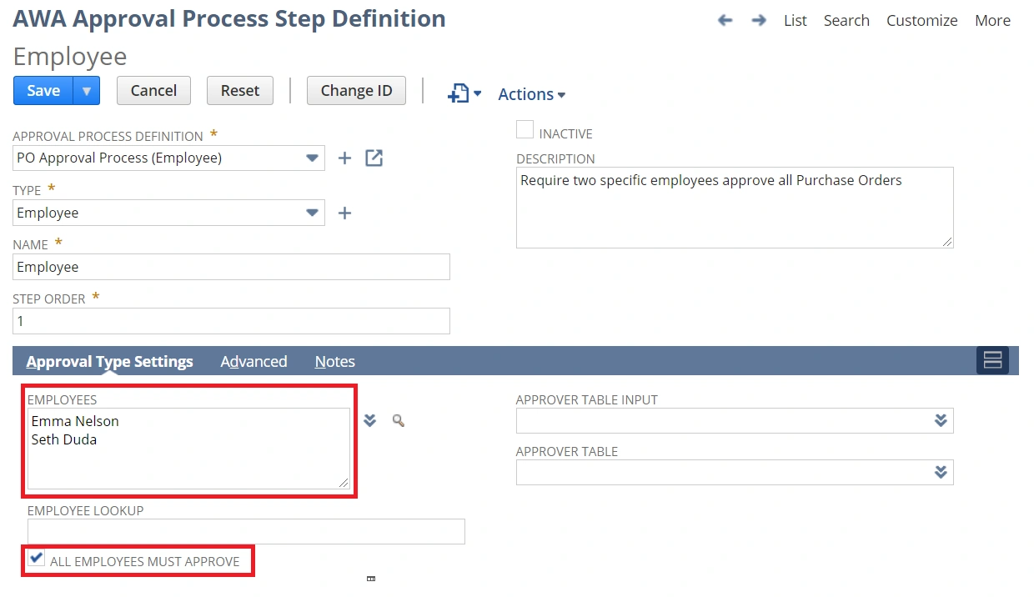Open the Customize link
The height and width of the screenshot is (597, 1034).
tap(921, 21)
